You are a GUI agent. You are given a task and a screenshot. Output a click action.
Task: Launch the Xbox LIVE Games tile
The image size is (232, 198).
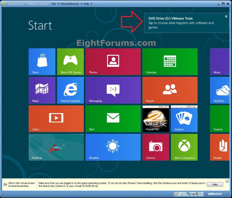coord(70,62)
